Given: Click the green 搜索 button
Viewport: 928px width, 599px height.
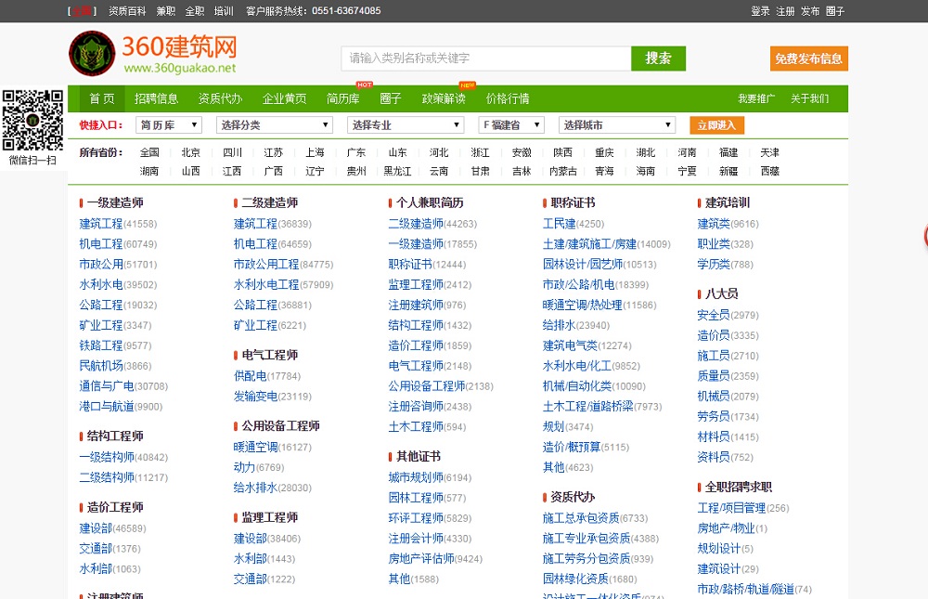Looking at the screenshot, I should 658,59.
